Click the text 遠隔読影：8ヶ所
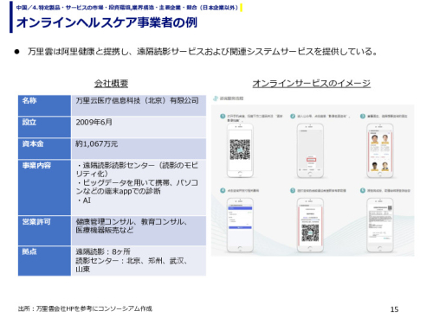 (x=103, y=251)
